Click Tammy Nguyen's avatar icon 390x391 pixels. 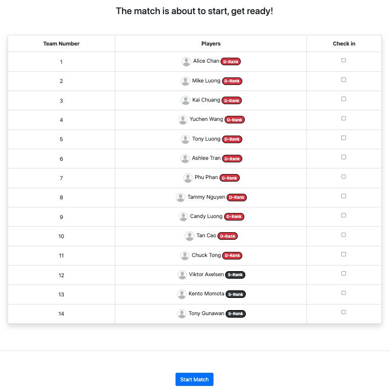[181, 197]
